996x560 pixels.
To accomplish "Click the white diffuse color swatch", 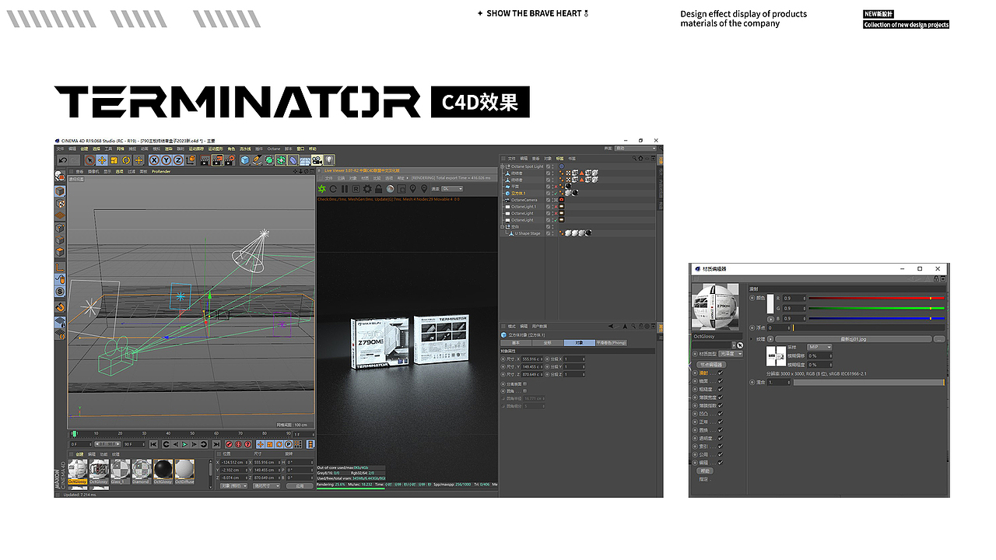I will pyautogui.click(x=771, y=303).
